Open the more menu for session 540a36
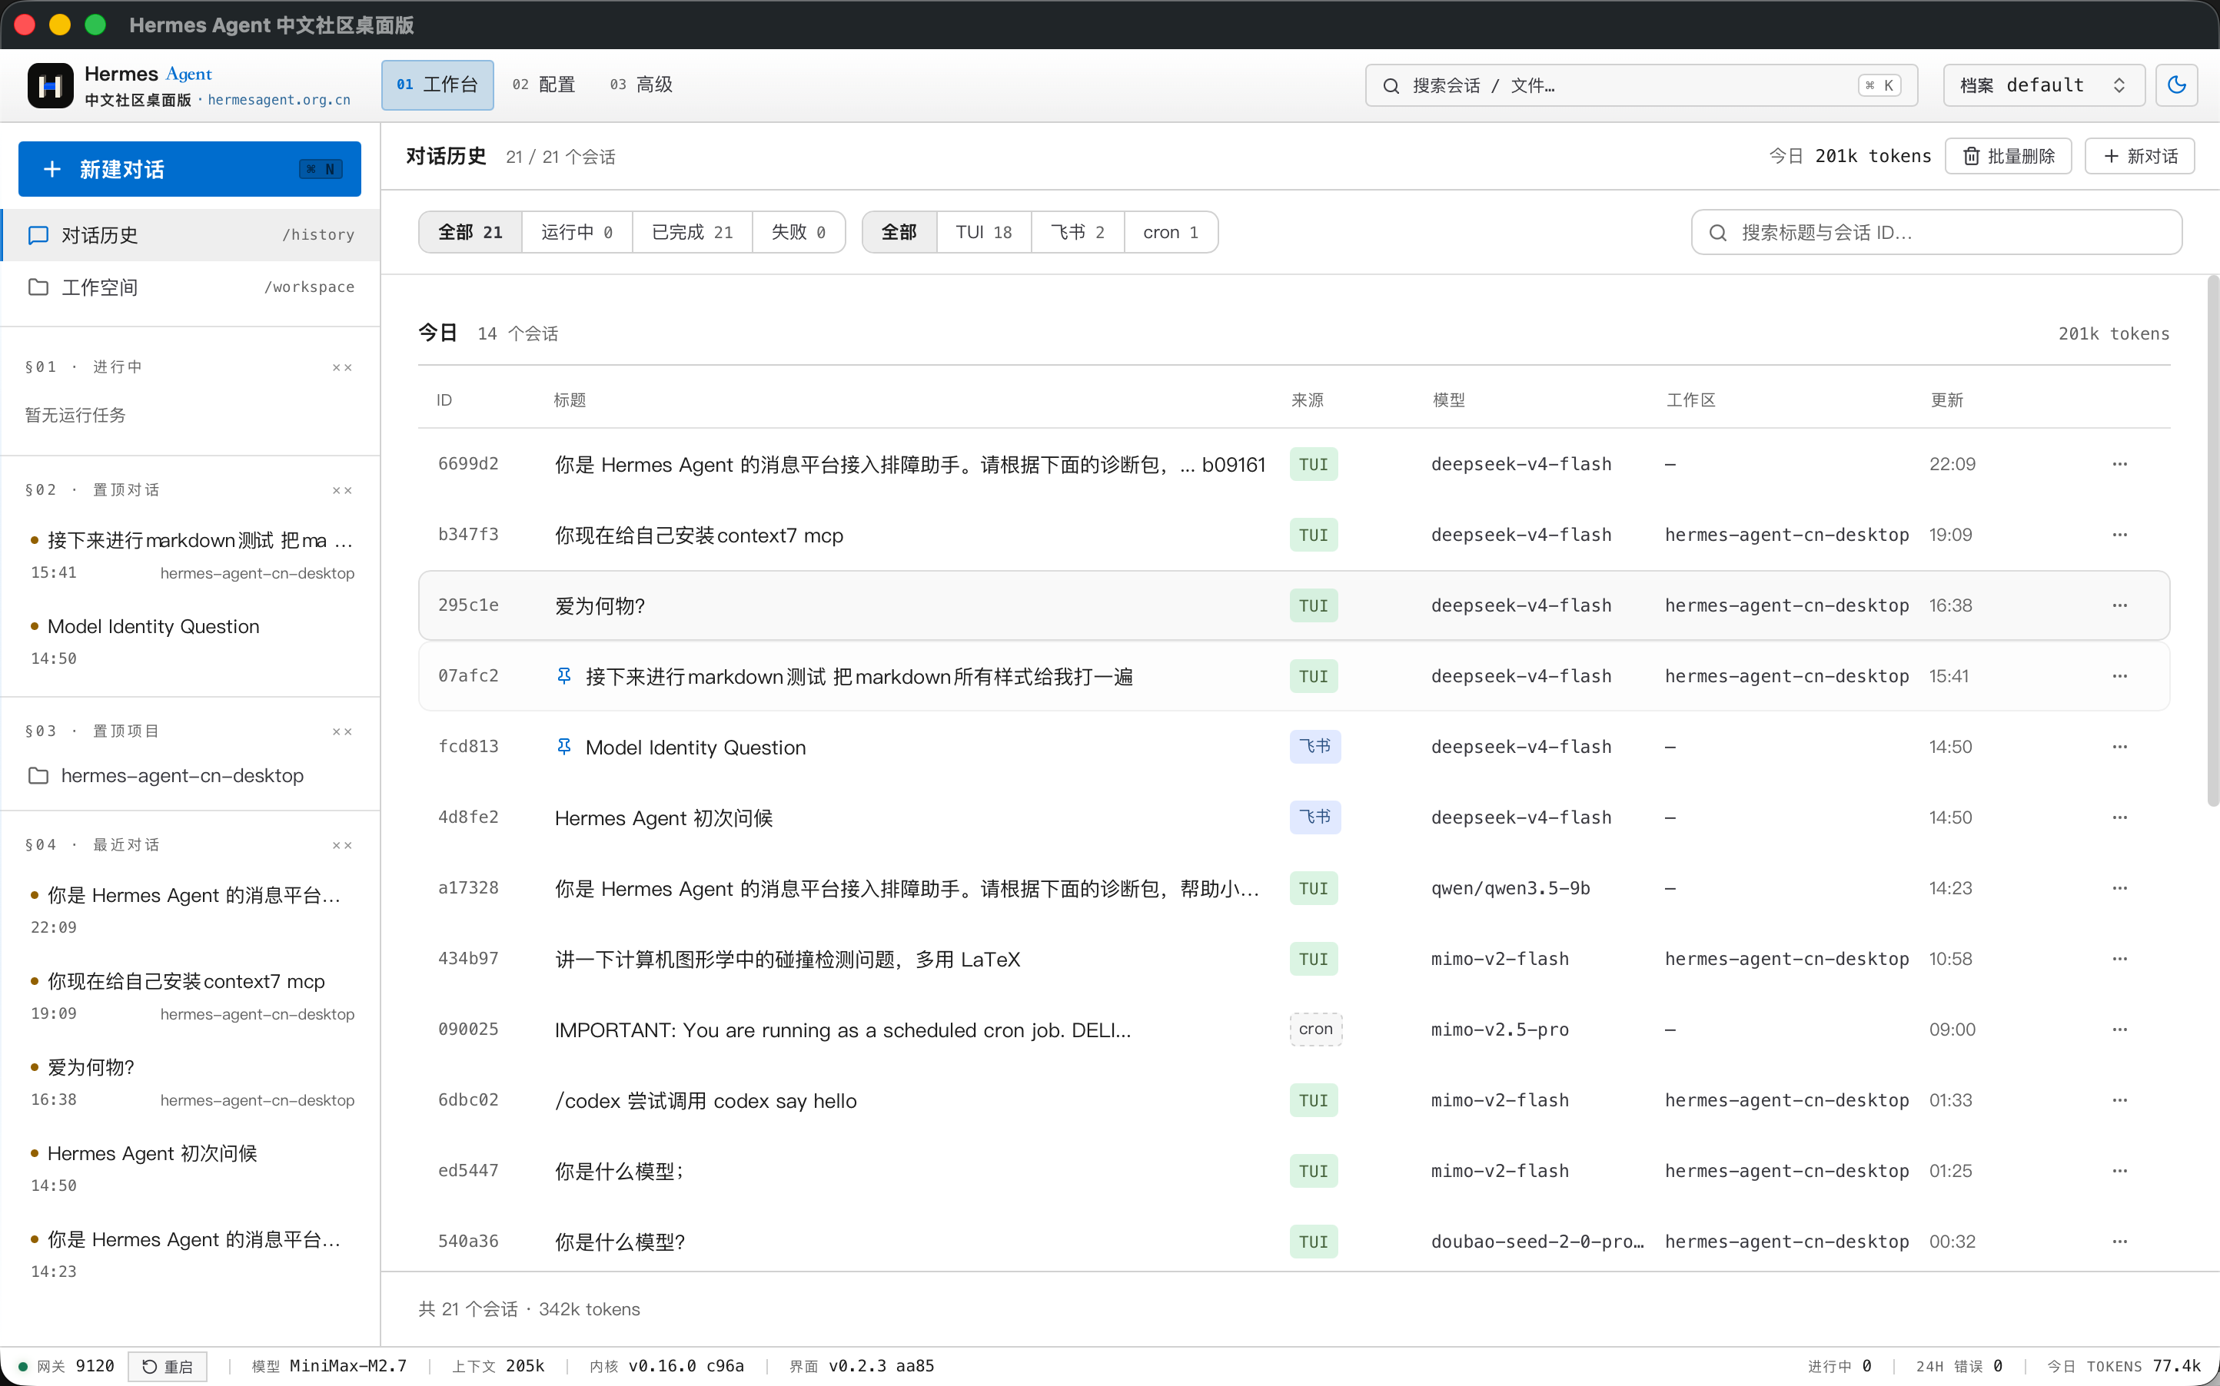 click(x=2119, y=1241)
